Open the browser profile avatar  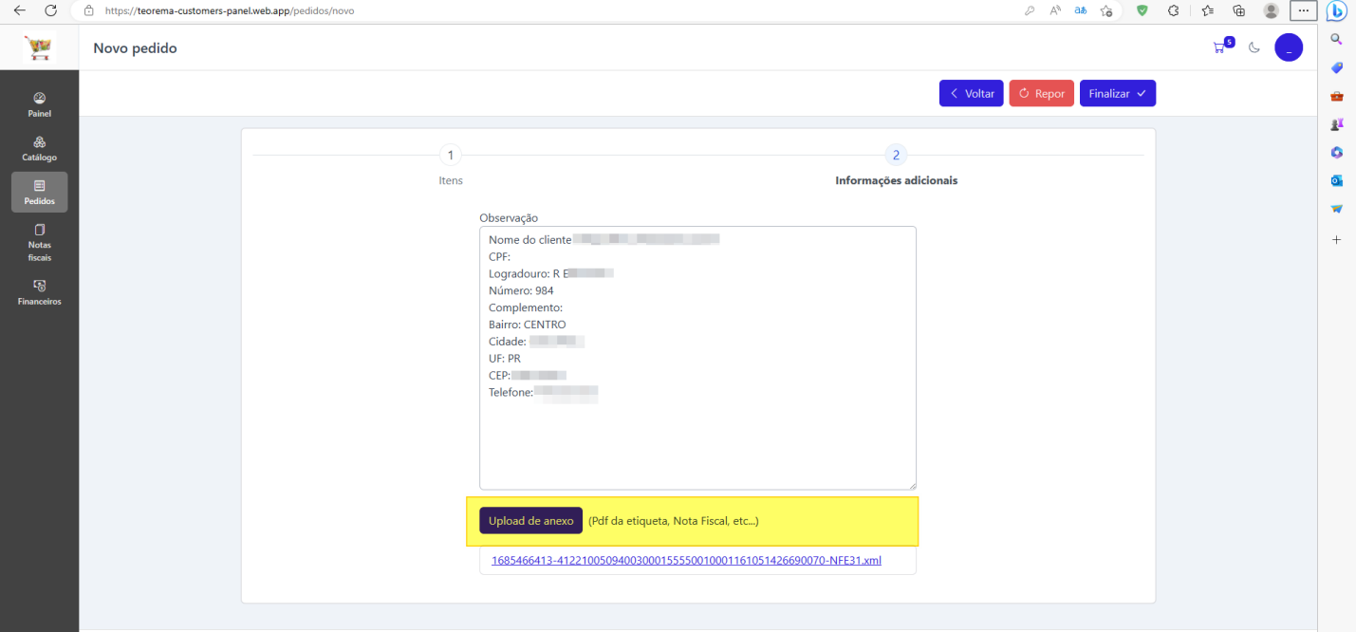(x=1272, y=10)
